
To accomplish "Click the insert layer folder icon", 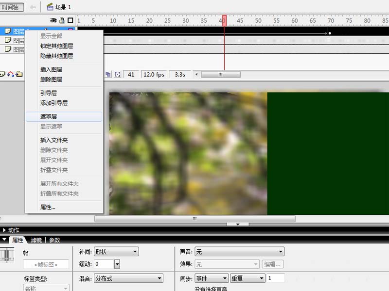I will click(19, 74).
